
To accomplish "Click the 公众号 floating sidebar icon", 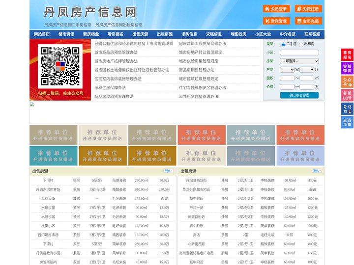I will [347, 82].
